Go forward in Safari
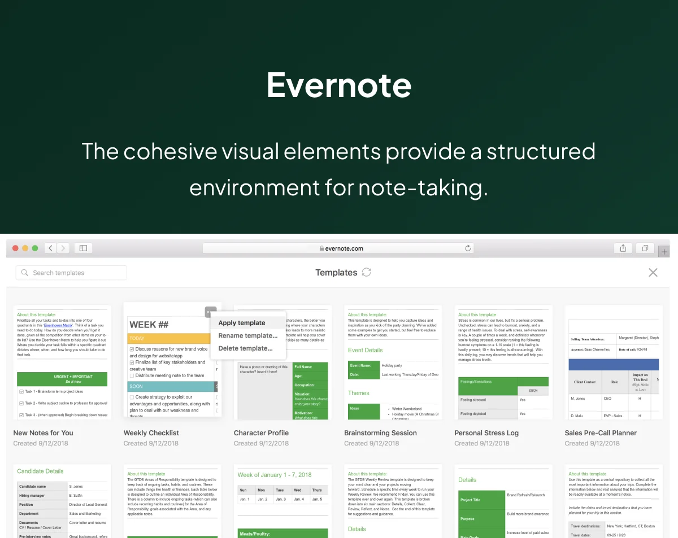The width and height of the screenshot is (678, 538). coord(63,248)
